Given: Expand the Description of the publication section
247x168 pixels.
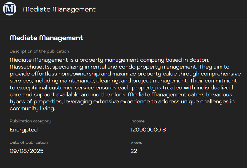Looking at the screenshot, I should [x=39, y=51].
